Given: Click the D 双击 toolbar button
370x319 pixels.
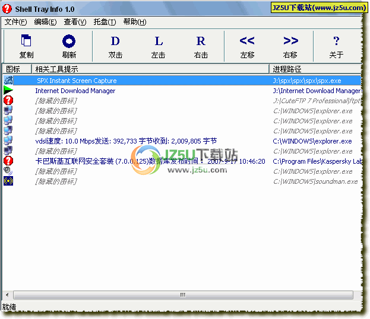Looking at the screenshot, I should 115,46.
